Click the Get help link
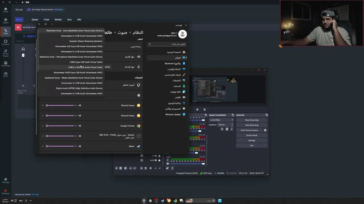This screenshot has width=364, height=204. (x=35, y=194)
